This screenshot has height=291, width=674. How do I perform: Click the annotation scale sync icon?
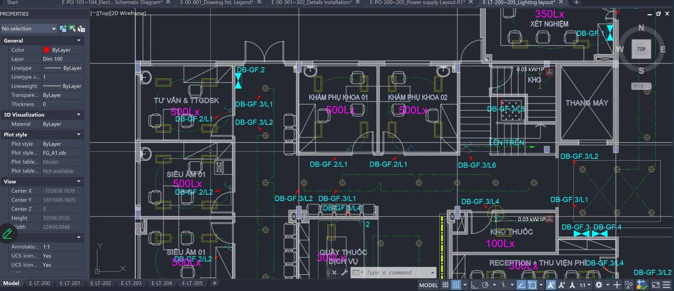[572, 285]
